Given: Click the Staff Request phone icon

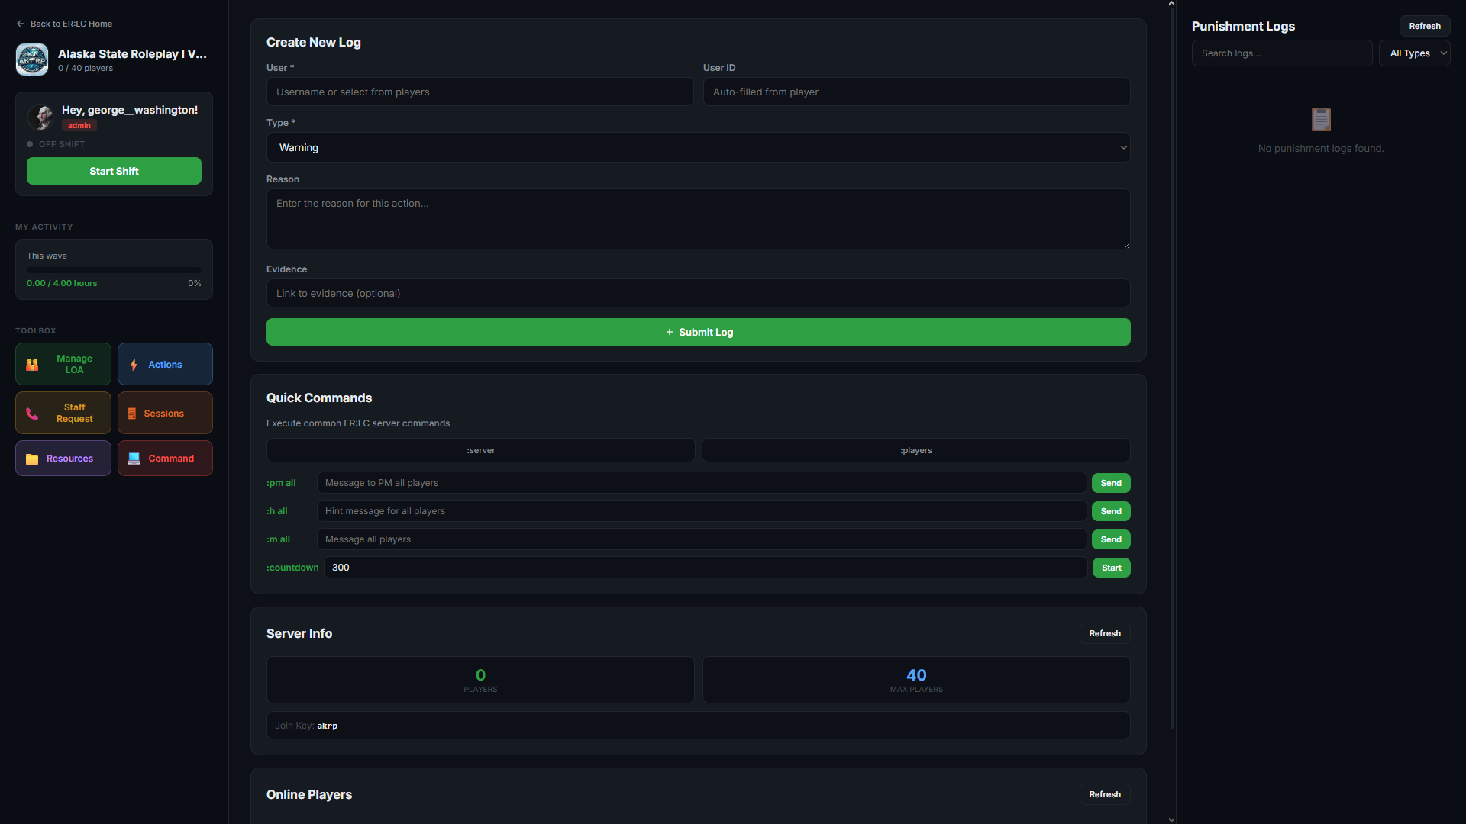Looking at the screenshot, I should [32, 414].
